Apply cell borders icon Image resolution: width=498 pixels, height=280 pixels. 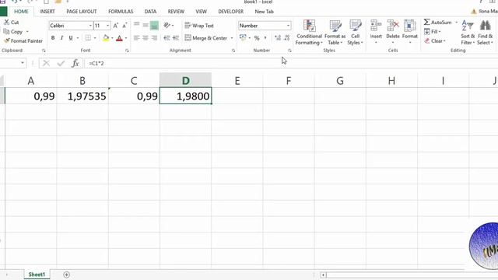[x=88, y=38]
